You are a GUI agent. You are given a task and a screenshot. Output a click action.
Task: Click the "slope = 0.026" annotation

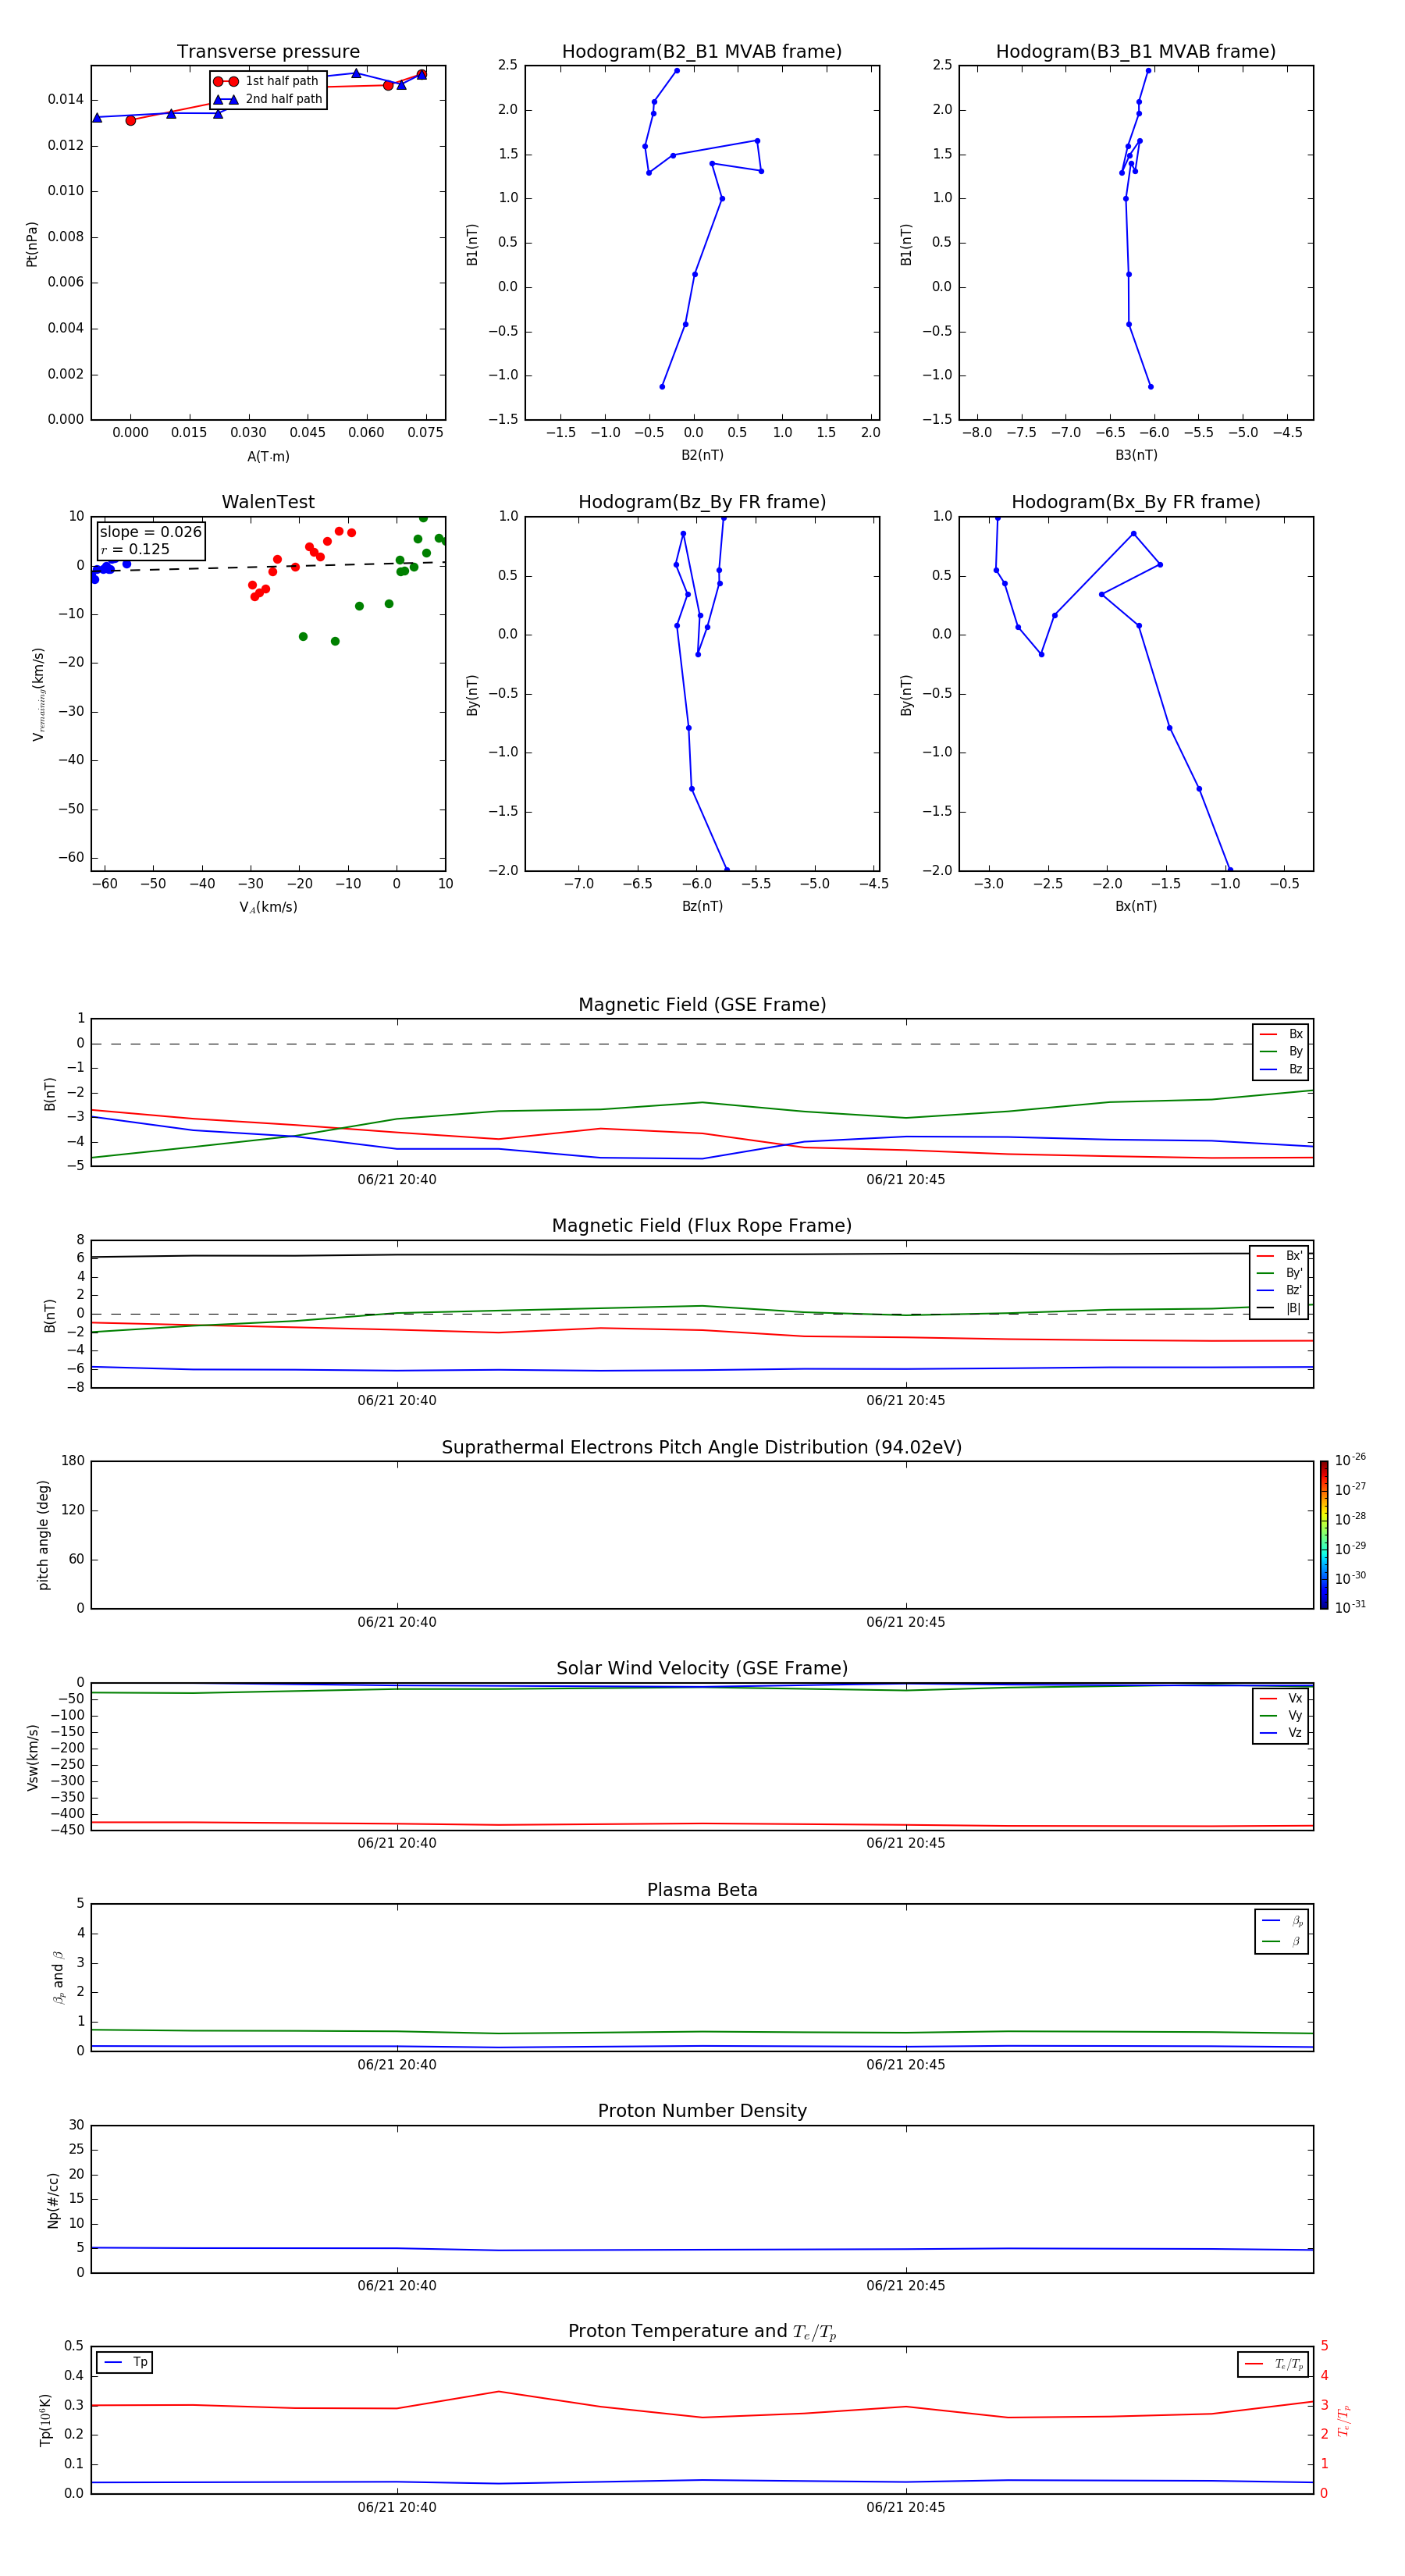click(x=151, y=532)
